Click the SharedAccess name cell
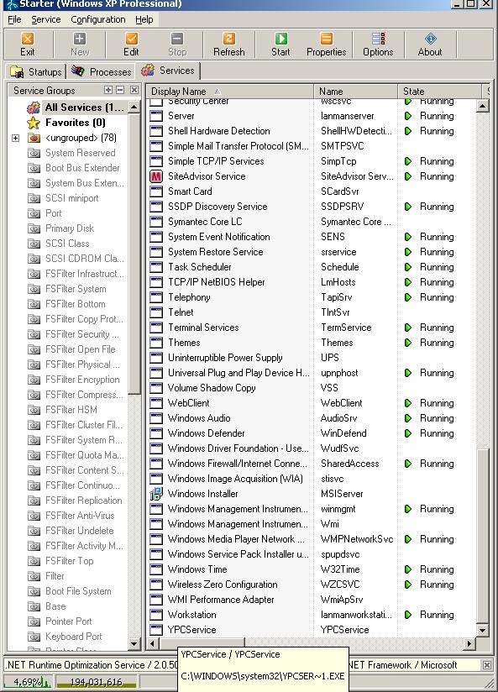 pos(349,464)
